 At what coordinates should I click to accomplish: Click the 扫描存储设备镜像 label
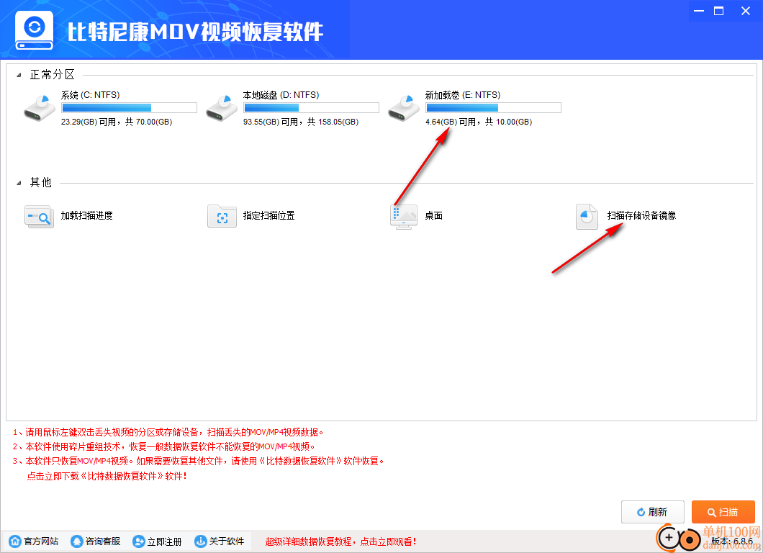click(641, 215)
